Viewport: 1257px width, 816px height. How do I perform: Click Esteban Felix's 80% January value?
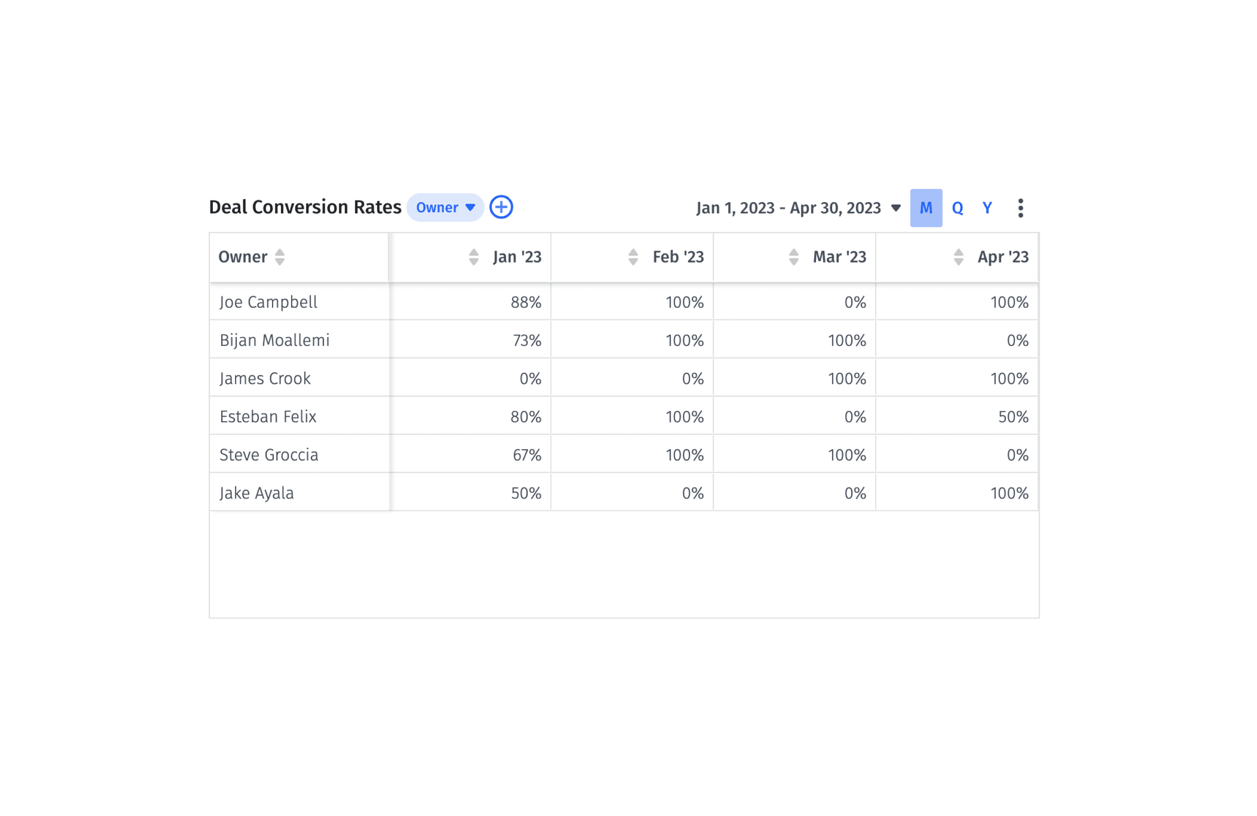526,417
